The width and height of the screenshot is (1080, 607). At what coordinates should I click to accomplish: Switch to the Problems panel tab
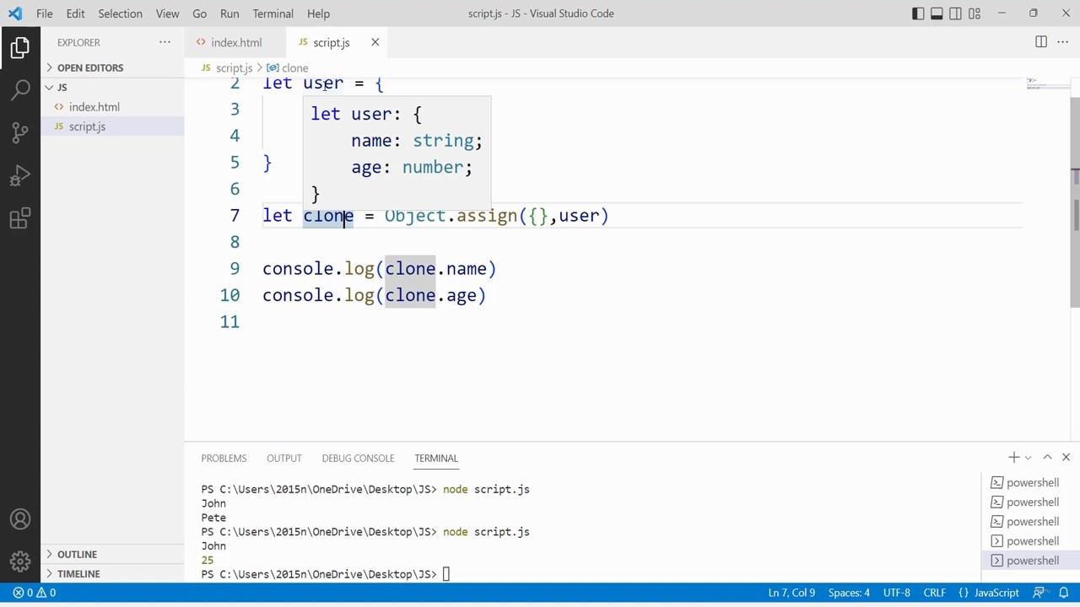(224, 458)
